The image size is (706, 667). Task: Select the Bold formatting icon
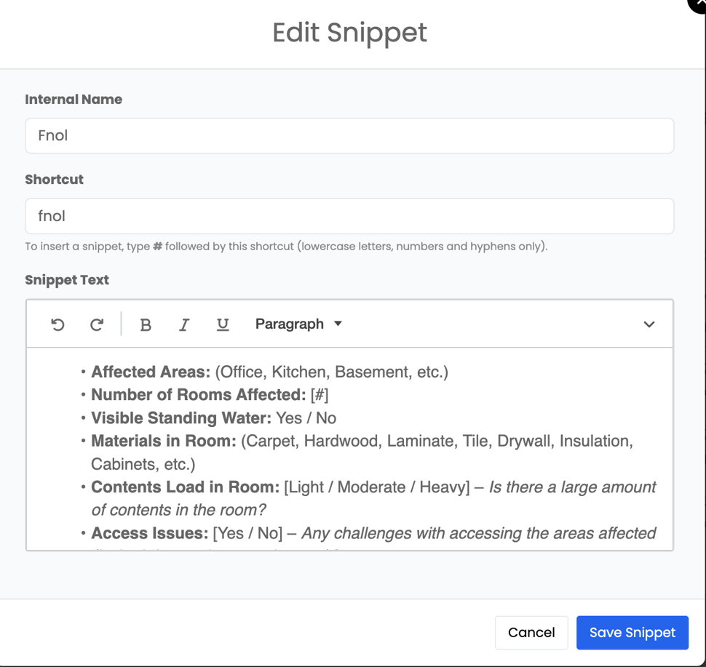[x=146, y=324]
